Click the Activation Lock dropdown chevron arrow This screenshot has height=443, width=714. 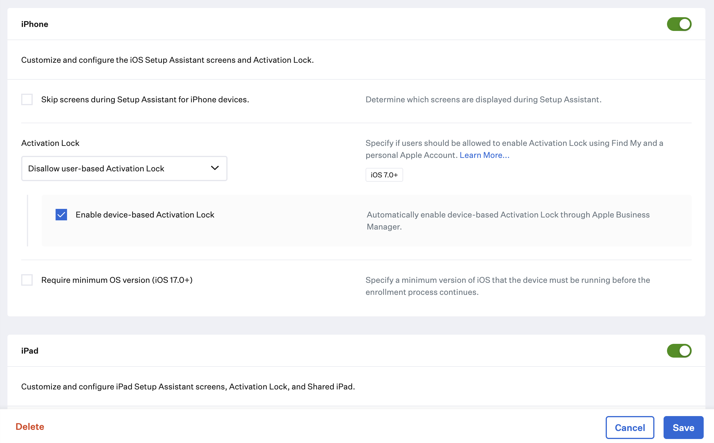(x=215, y=168)
